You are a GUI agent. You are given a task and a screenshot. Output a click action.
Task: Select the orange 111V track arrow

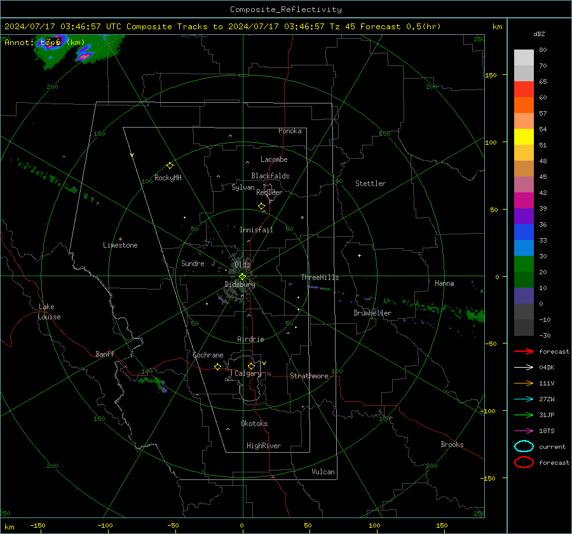pyautogui.click(x=524, y=383)
